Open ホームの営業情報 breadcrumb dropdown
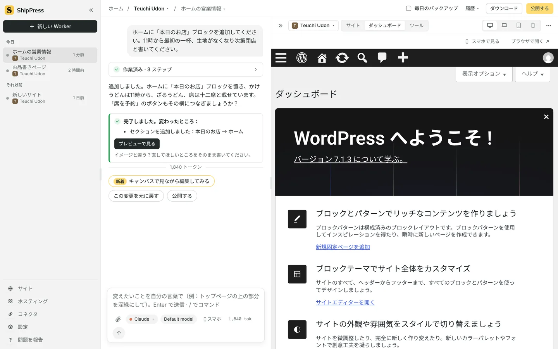 203,9
